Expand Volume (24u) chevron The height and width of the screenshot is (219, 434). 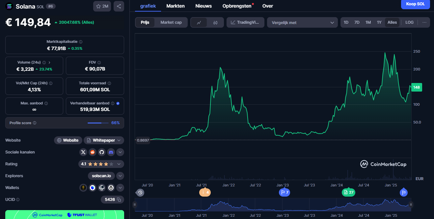tap(49, 62)
